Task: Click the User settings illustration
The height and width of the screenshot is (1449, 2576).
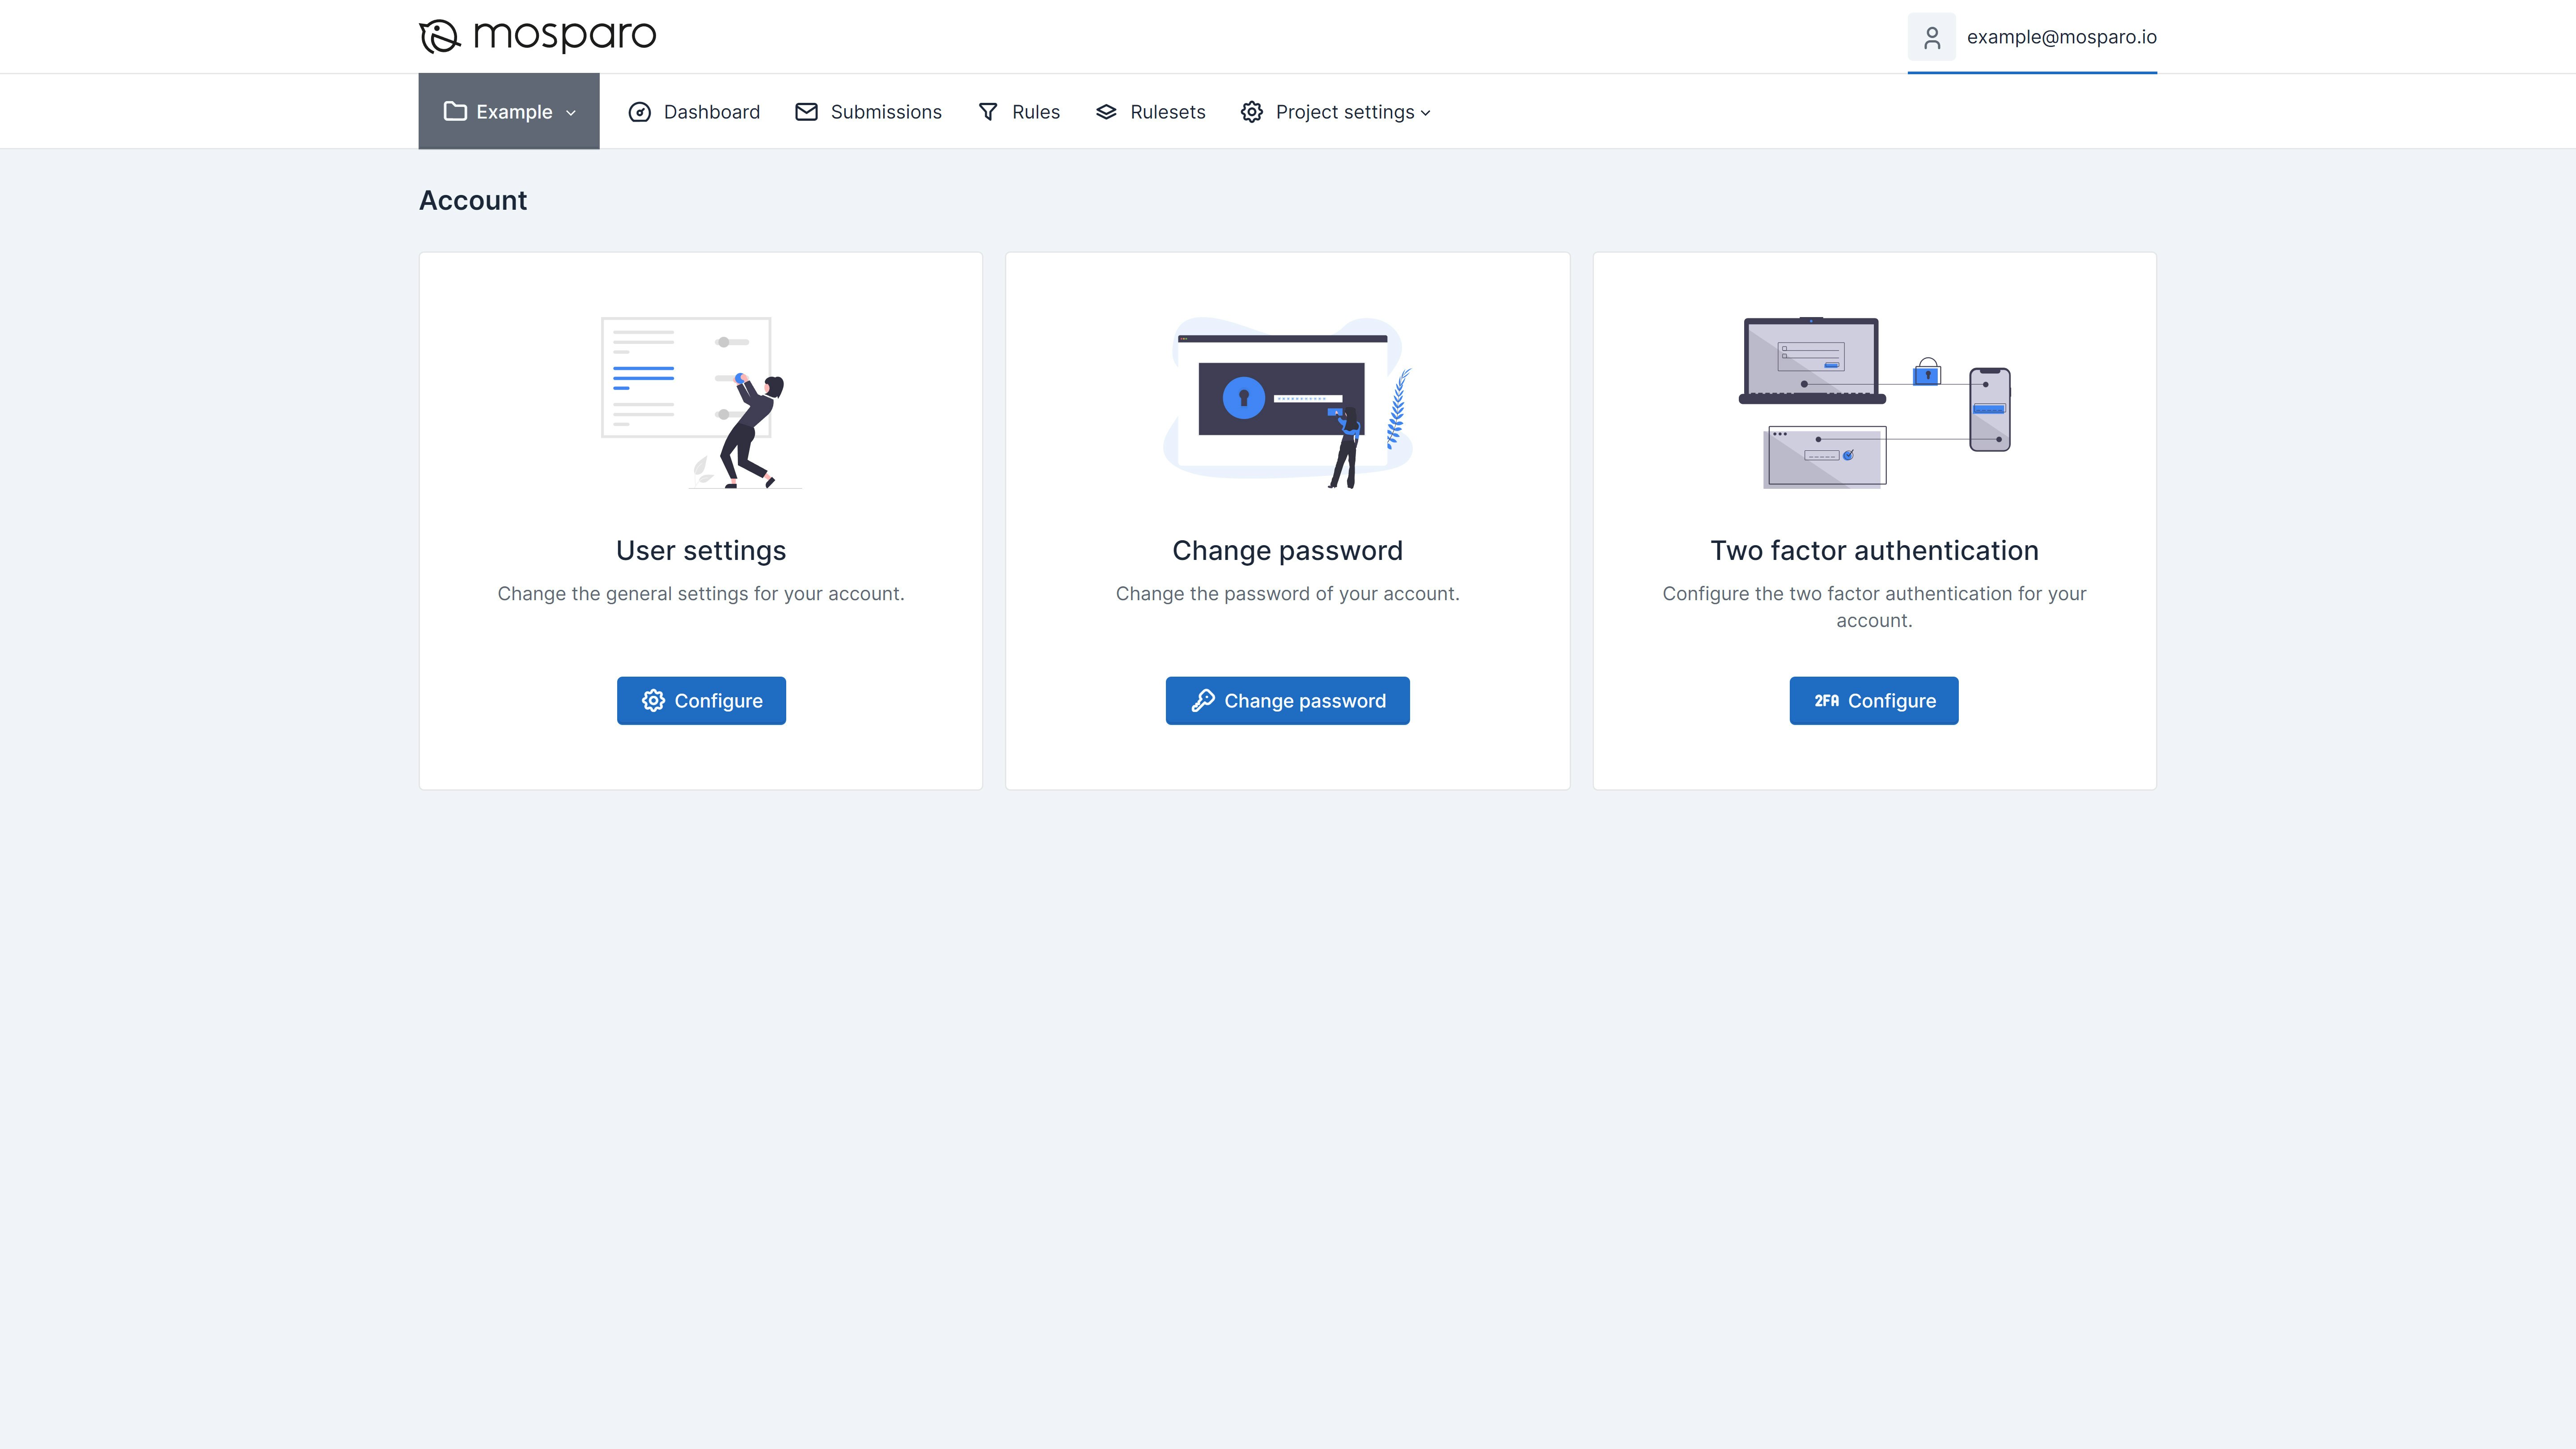Action: click(701, 403)
